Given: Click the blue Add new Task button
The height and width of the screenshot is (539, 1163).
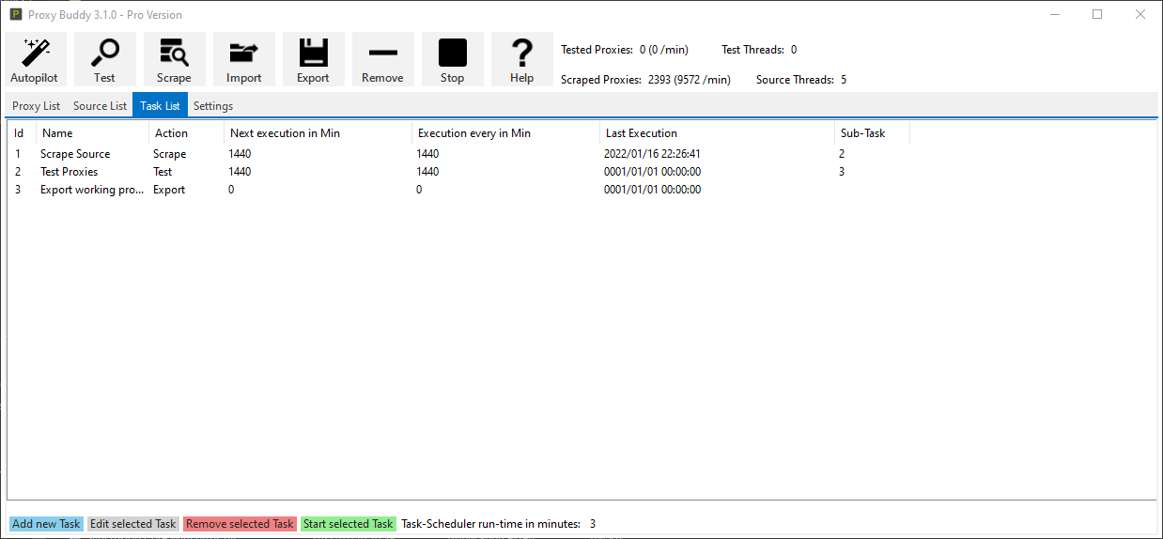Looking at the screenshot, I should 46,524.
